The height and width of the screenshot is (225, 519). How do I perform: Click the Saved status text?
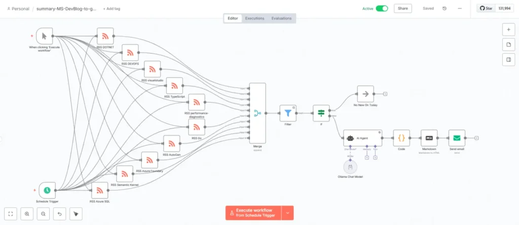pyautogui.click(x=428, y=9)
